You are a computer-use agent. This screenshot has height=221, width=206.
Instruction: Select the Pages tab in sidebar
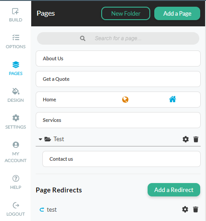point(16,68)
